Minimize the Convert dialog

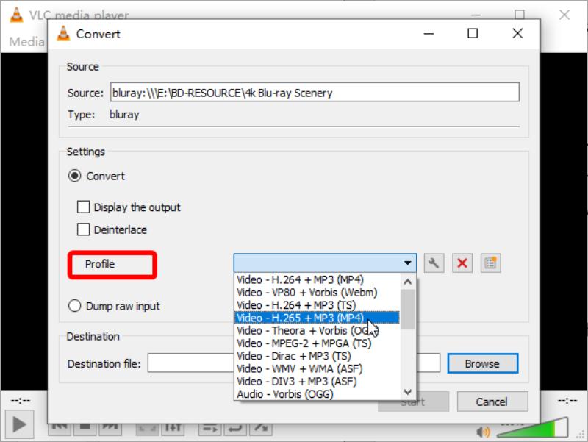coord(429,33)
